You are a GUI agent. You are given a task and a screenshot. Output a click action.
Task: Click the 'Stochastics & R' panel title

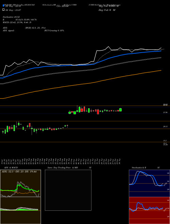pyautogui.click(x=139, y=168)
